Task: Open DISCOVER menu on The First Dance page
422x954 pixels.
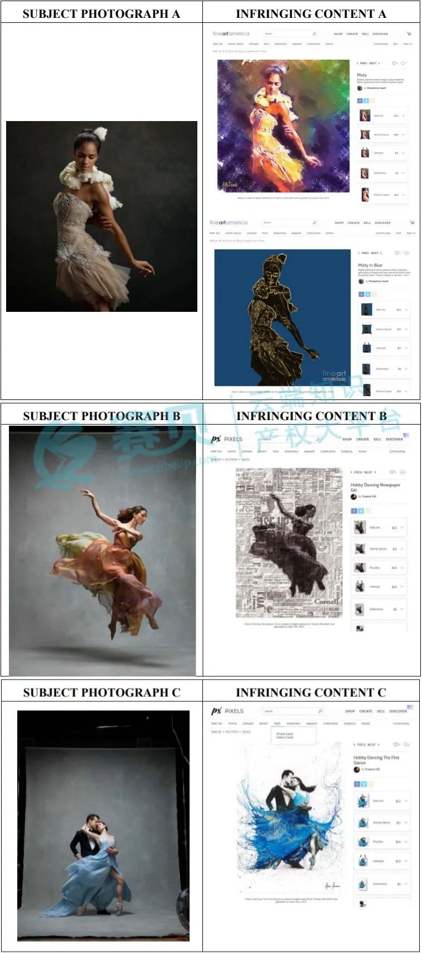Action: coord(397,711)
